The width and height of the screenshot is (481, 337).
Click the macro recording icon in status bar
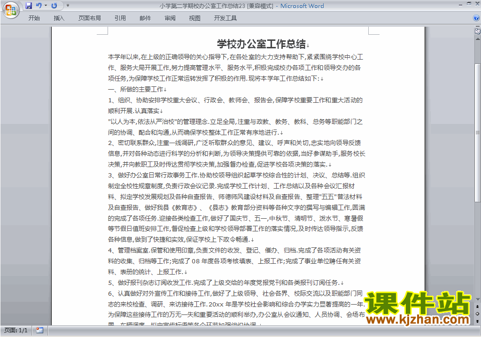(x=39, y=330)
